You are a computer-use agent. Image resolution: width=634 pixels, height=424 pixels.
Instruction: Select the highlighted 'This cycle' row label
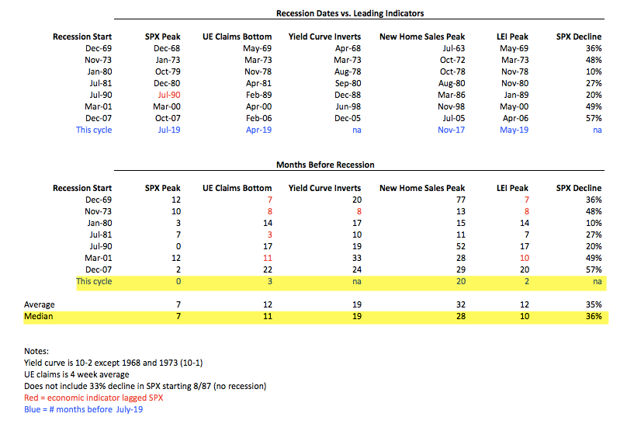pos(94,282)
